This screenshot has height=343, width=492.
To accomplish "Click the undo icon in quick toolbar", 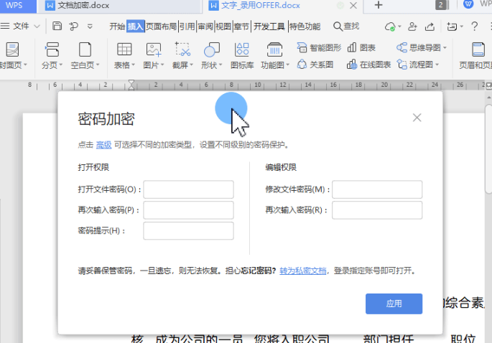I will click(74, 26).
